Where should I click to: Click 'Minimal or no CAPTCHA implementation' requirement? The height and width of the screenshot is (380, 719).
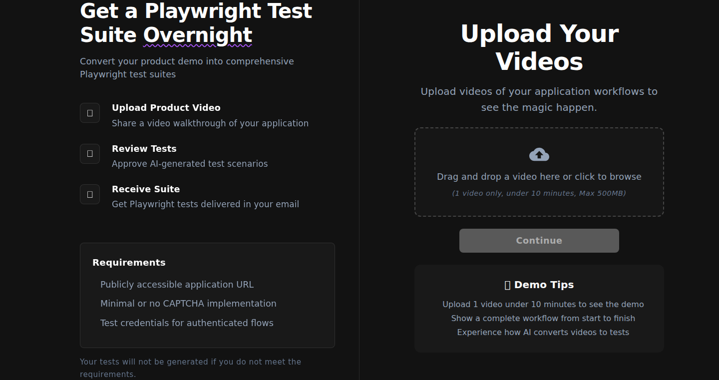188,304
